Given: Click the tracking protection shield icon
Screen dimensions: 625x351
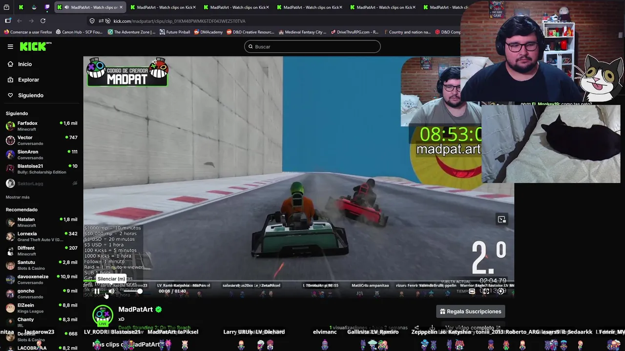Looking at the screenshot, I should tap(92, 21).
